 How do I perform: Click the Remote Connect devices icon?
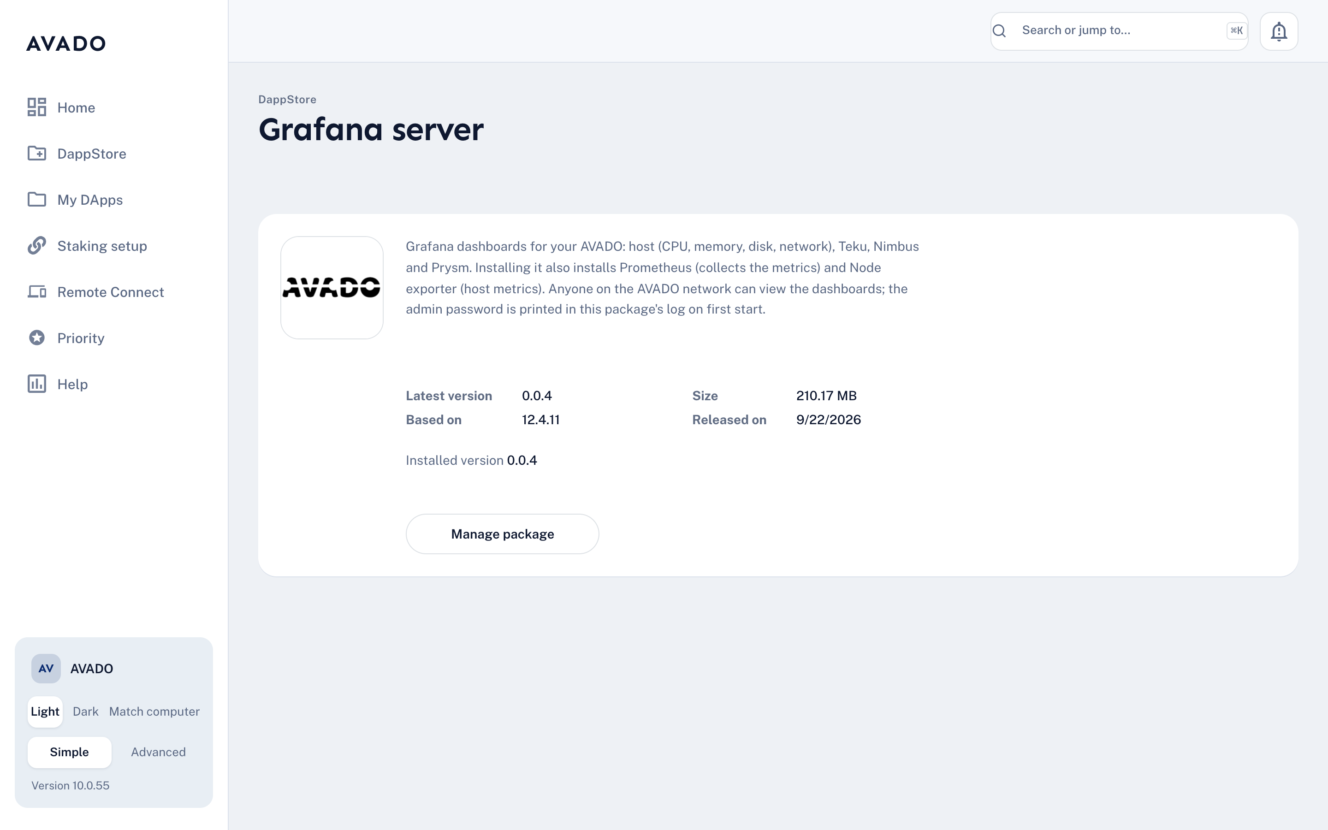pos(37,291)
